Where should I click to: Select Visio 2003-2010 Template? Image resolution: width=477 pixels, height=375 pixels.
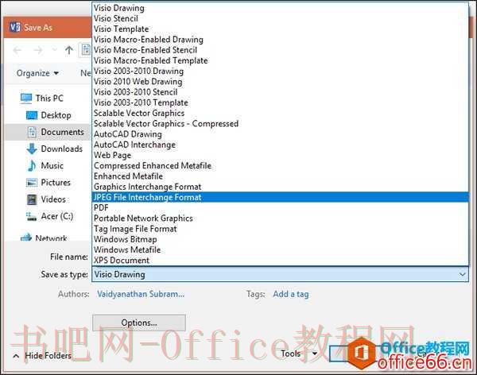point(280,102)
